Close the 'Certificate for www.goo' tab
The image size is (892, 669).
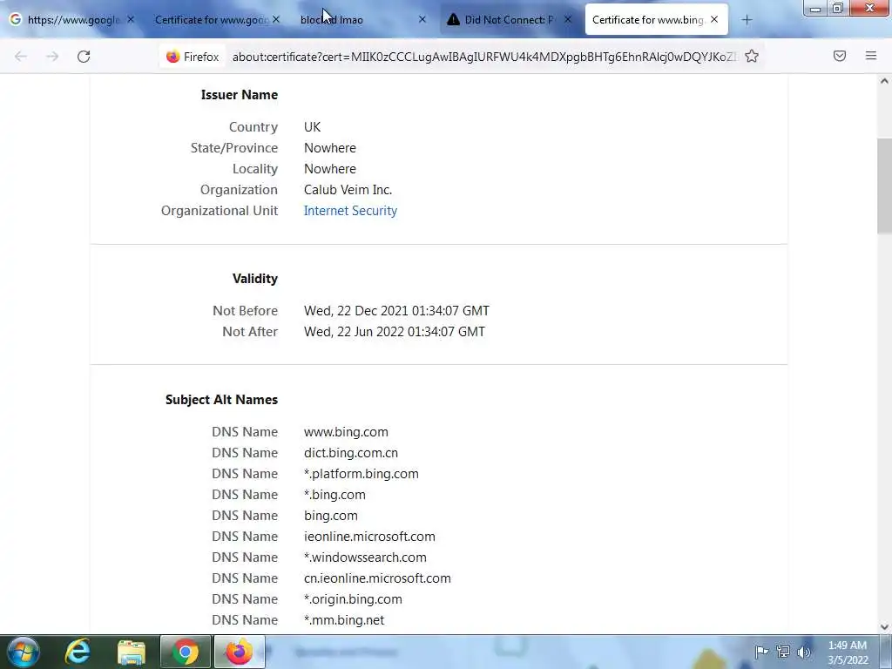(x=276, y=19)
